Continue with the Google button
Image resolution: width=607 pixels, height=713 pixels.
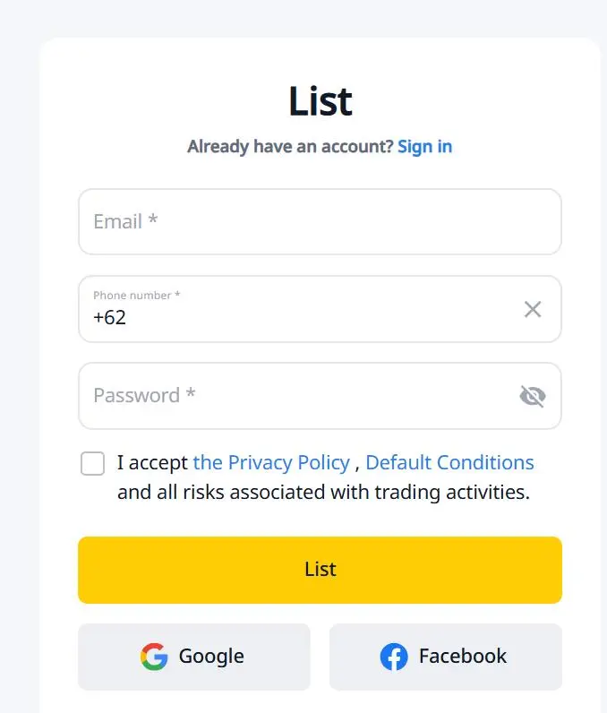point(194,657)
